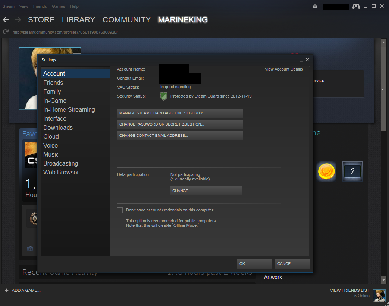Click the beta participation CHANGE button
The height and width of the screenshot is (306, 389).
[x=206, y=191]
